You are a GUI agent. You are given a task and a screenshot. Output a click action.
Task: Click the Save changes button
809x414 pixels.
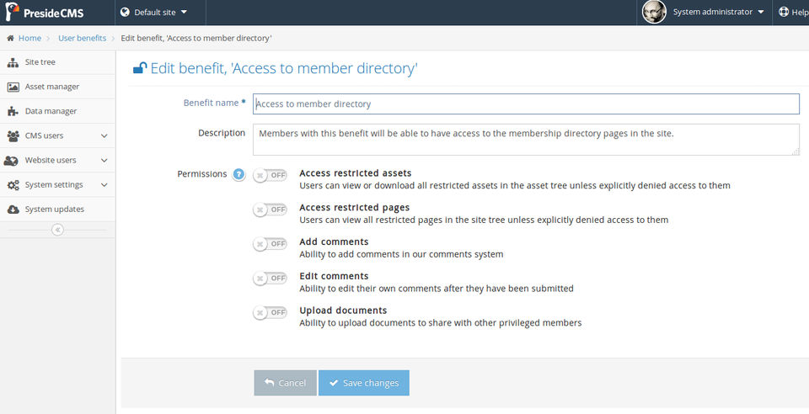click(364, 383)
